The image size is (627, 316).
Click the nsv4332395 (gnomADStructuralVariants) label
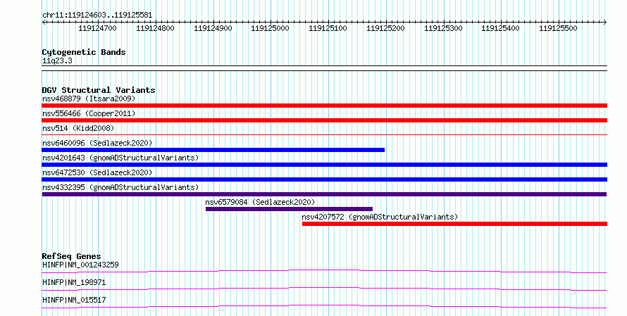(x=120, y=187)
